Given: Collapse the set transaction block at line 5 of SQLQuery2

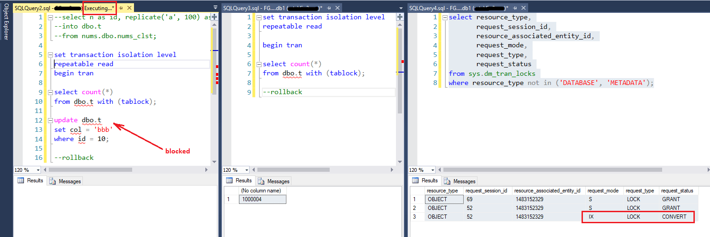Looking at the screenshot, I should 51,55.
